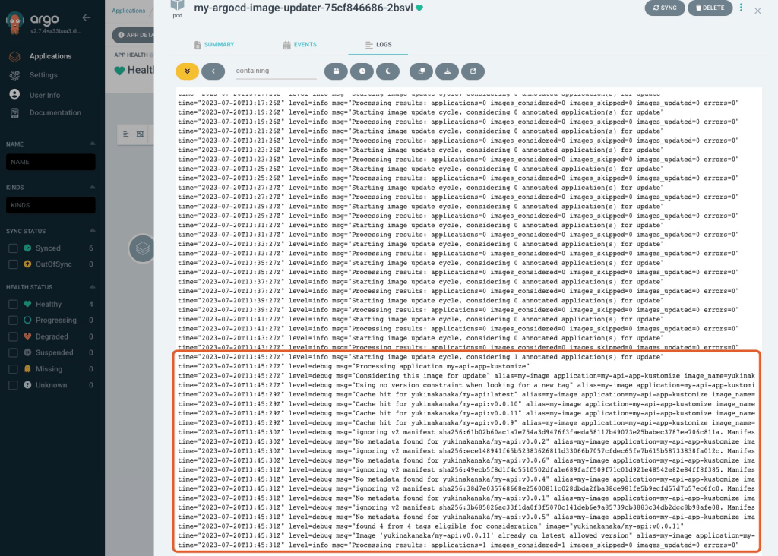Check the OutOfSync filter checkbox
778x556 pixels.
[13, 264]
